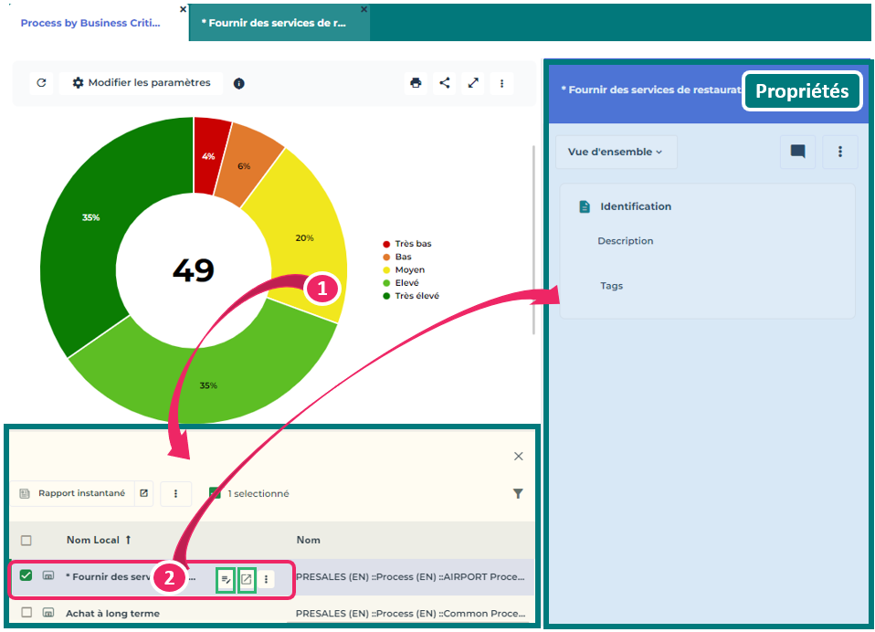
Task: Click the filter icon above the table
Action: click(x=518, y=494)
